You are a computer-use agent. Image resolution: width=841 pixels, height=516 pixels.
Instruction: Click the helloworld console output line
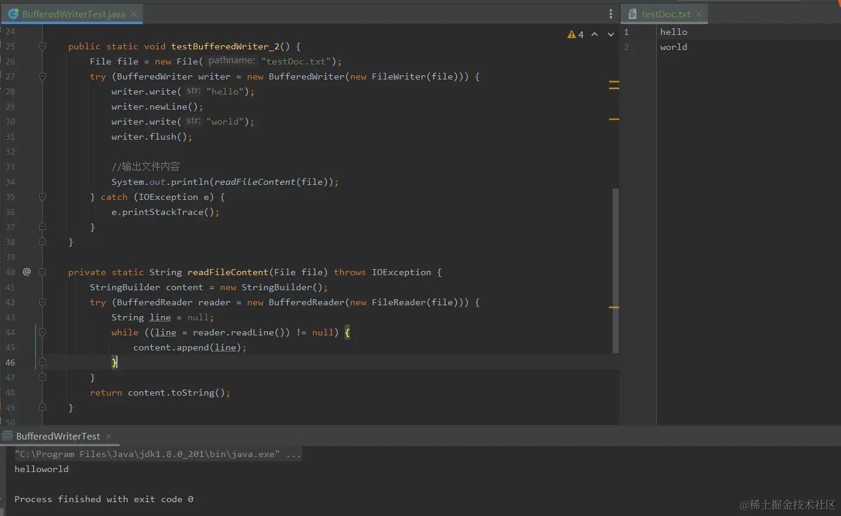[42, 469]
